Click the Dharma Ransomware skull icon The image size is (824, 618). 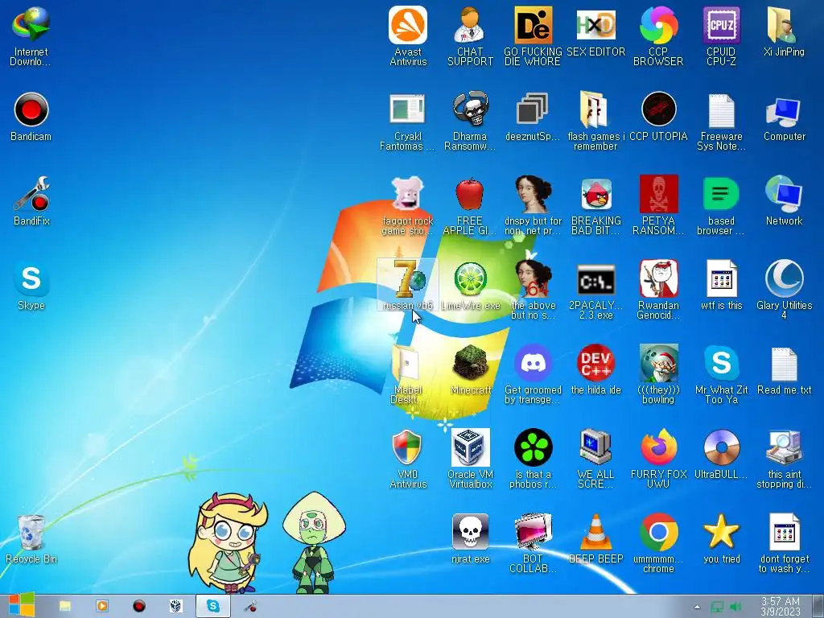point(470,122)
